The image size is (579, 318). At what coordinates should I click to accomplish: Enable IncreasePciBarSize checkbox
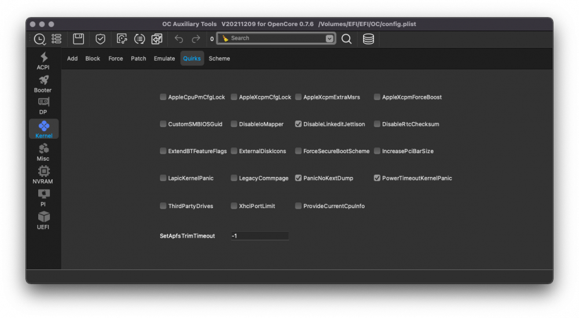click(377, 151)
